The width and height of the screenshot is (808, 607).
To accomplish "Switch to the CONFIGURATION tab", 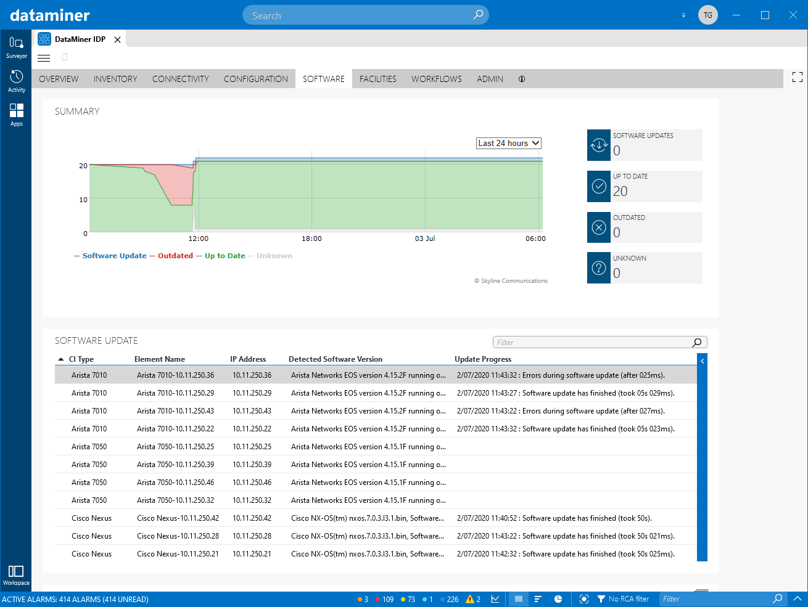I will pyautogui.click(x=256, y=79).
